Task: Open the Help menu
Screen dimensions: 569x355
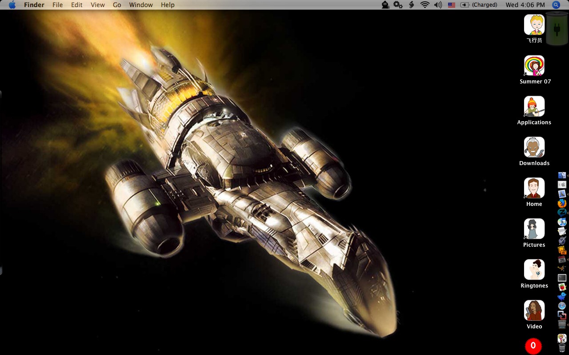Action: 168,5
